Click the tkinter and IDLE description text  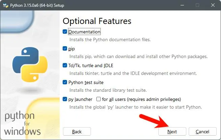click(133, 74)
